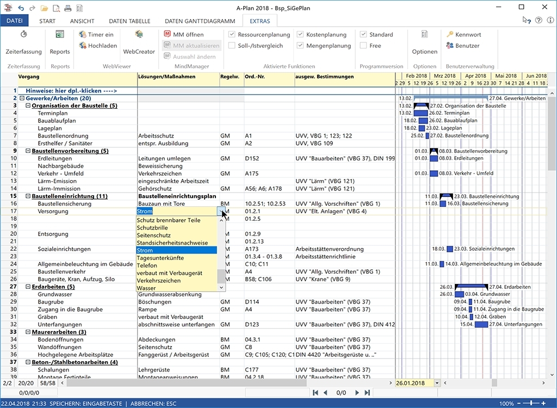The image size is (557, 408).
Task: Collapse the Erdarbeiten (5) tree node
Action: coord(28,287)
